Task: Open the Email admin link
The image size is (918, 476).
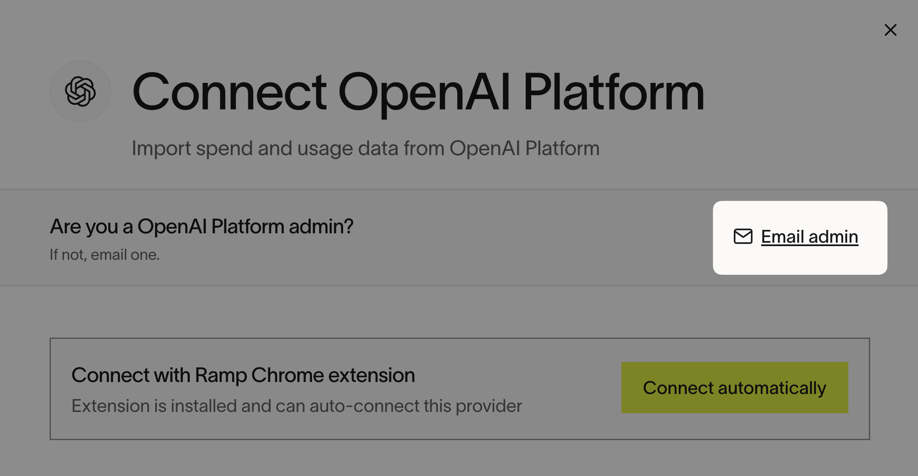Action: click(809, 237)
